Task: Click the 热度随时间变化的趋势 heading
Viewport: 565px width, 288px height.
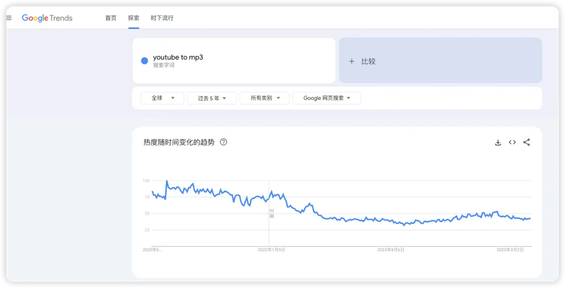Action: click(x=179, y=142)
